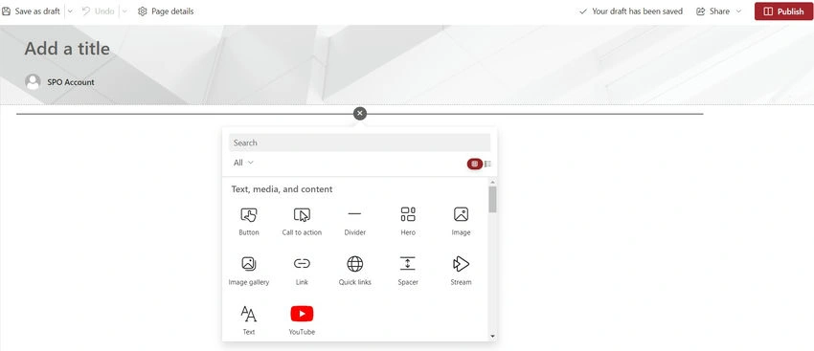Image resolution: width=814 pixels, height=351 pixels.
Task: Click the Add a title field
Action: pos(67,49)
